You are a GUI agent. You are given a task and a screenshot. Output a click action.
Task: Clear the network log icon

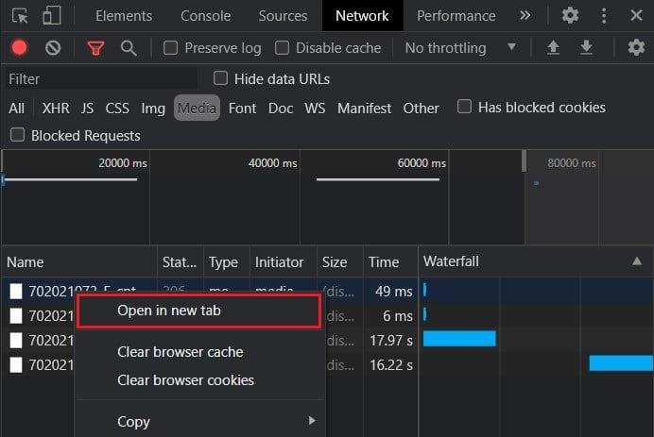click(x=53, y=48)
